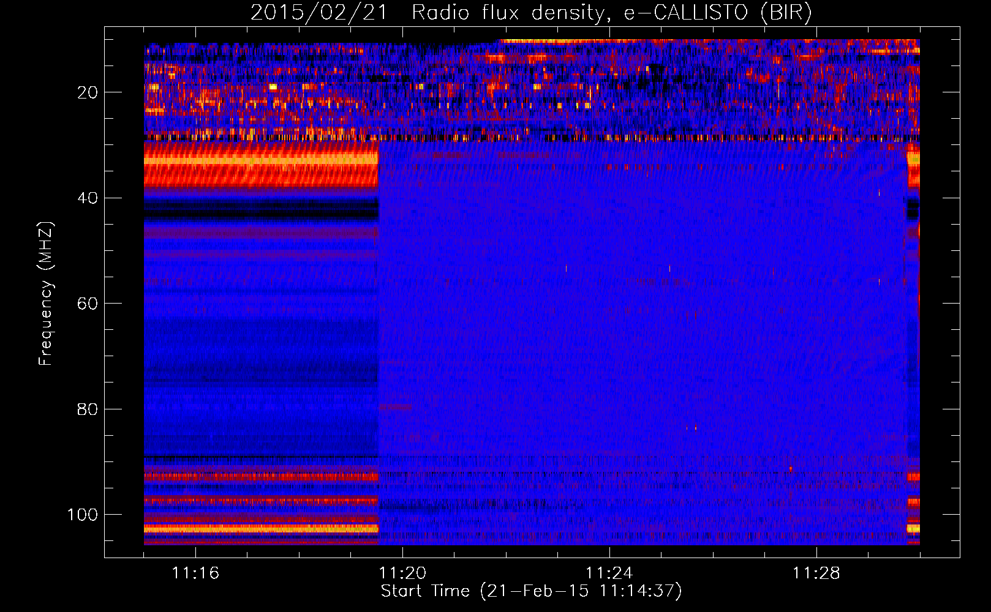991x612 pixels.
Task: Click the 'Frequency (MHZ)' axis label
Action: coord(46,293)
